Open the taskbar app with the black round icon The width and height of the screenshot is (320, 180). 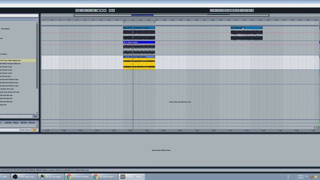tap(24, 176)
